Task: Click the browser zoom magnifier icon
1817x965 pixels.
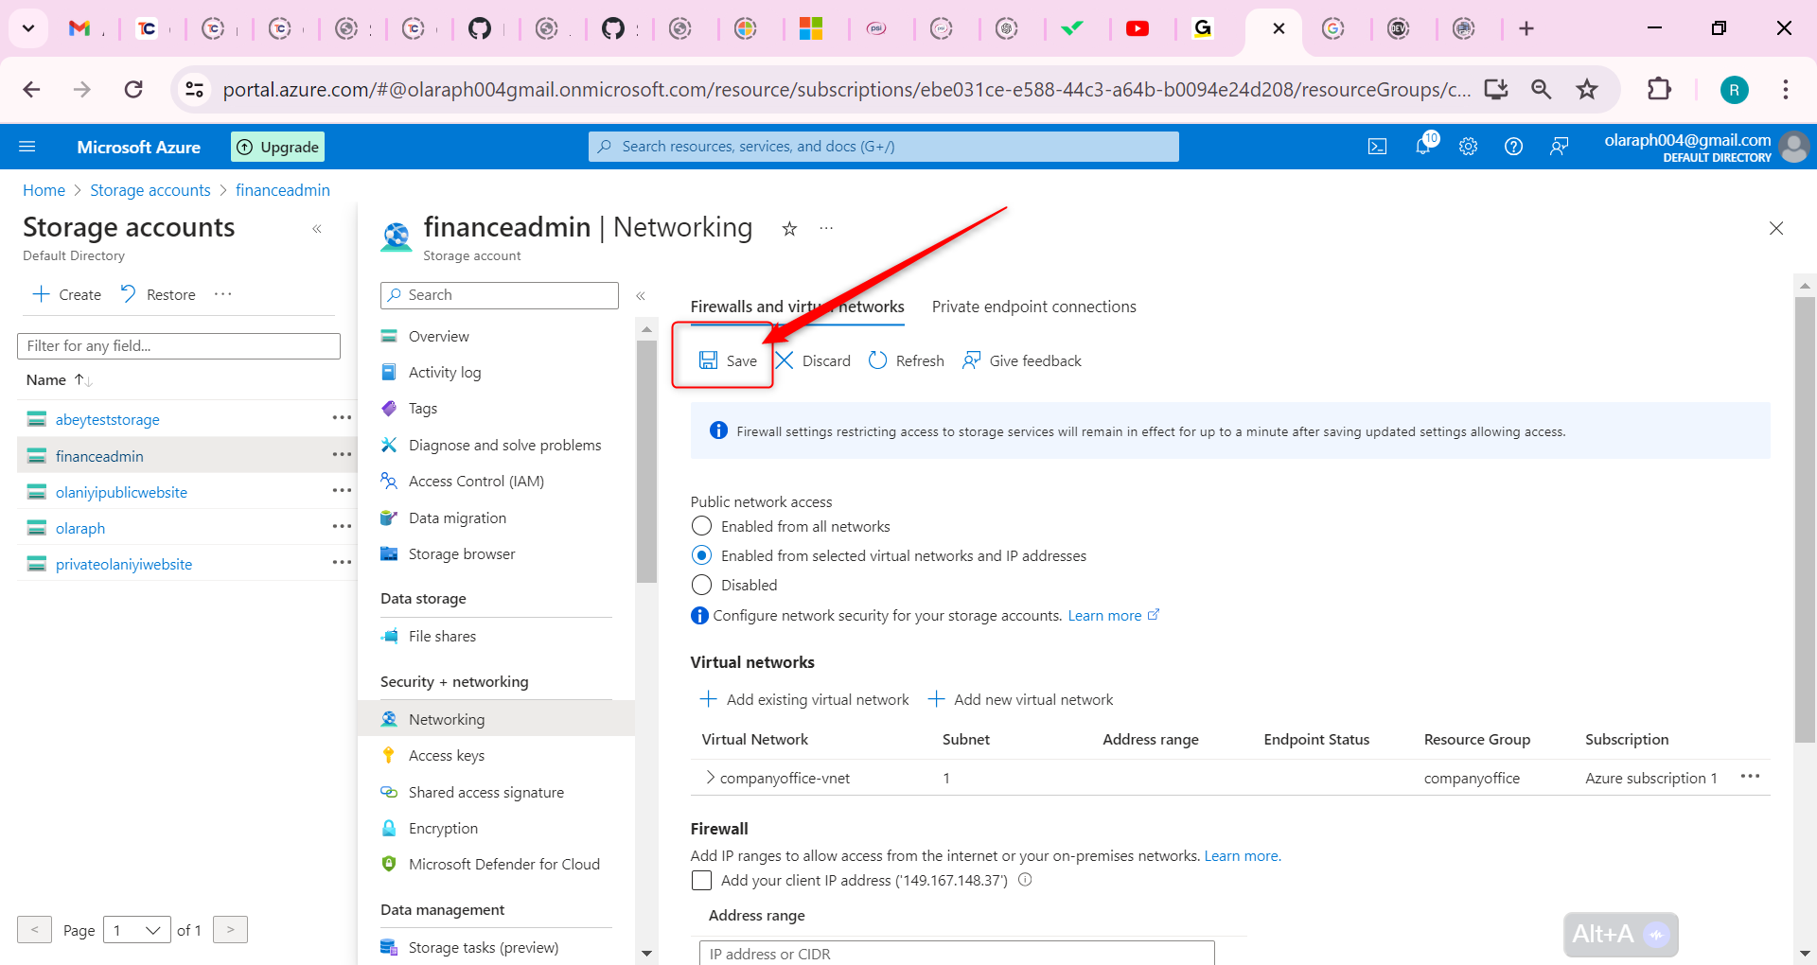Action: (1542, 89)
